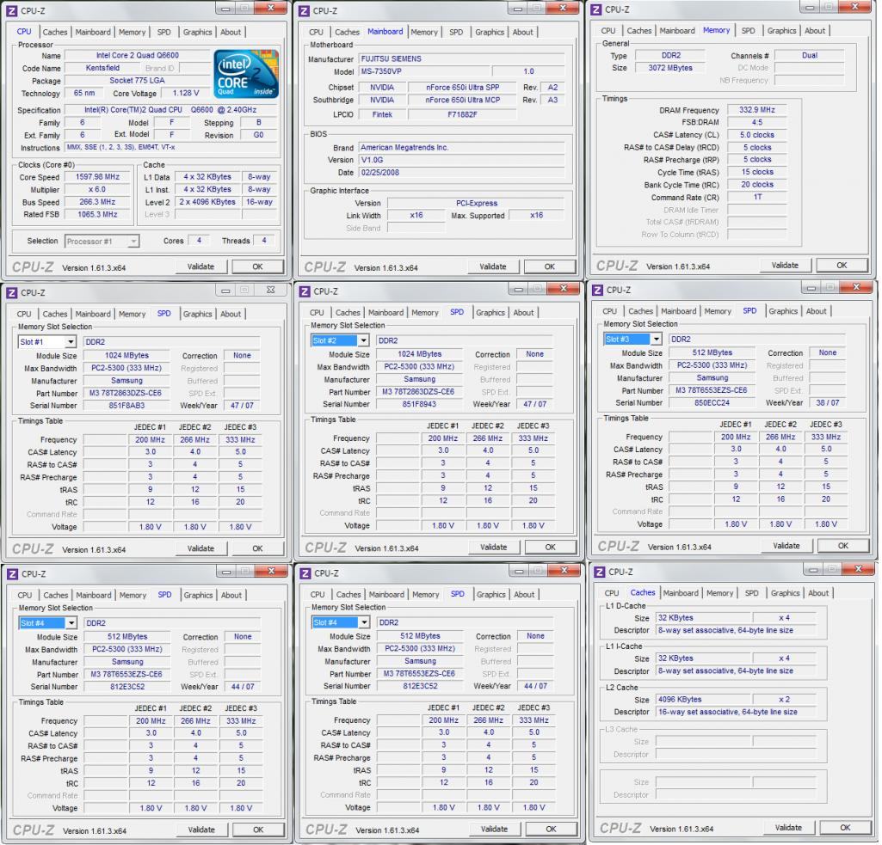Click the core speed value '1597.98 MHz'
This screenshot has width=882, height=845.
click(97, 177)
